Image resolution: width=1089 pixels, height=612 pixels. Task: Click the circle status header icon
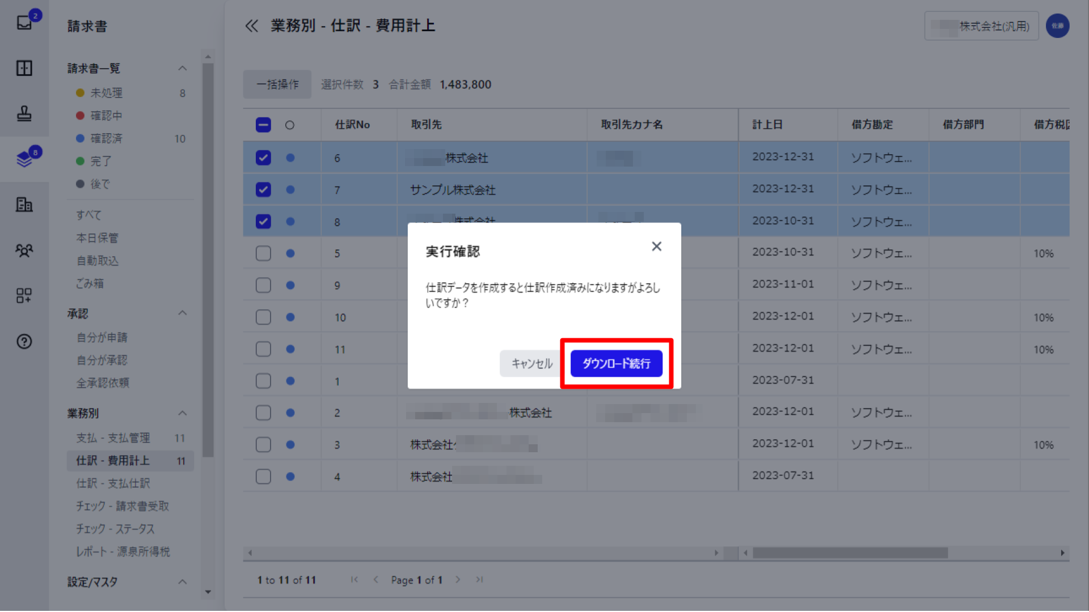click(290, 125)
